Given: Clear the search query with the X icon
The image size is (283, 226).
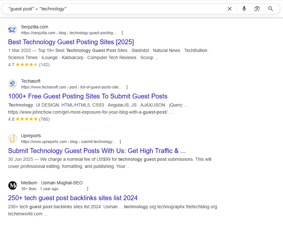Looking at the screenshot, I should click(230, 9).
